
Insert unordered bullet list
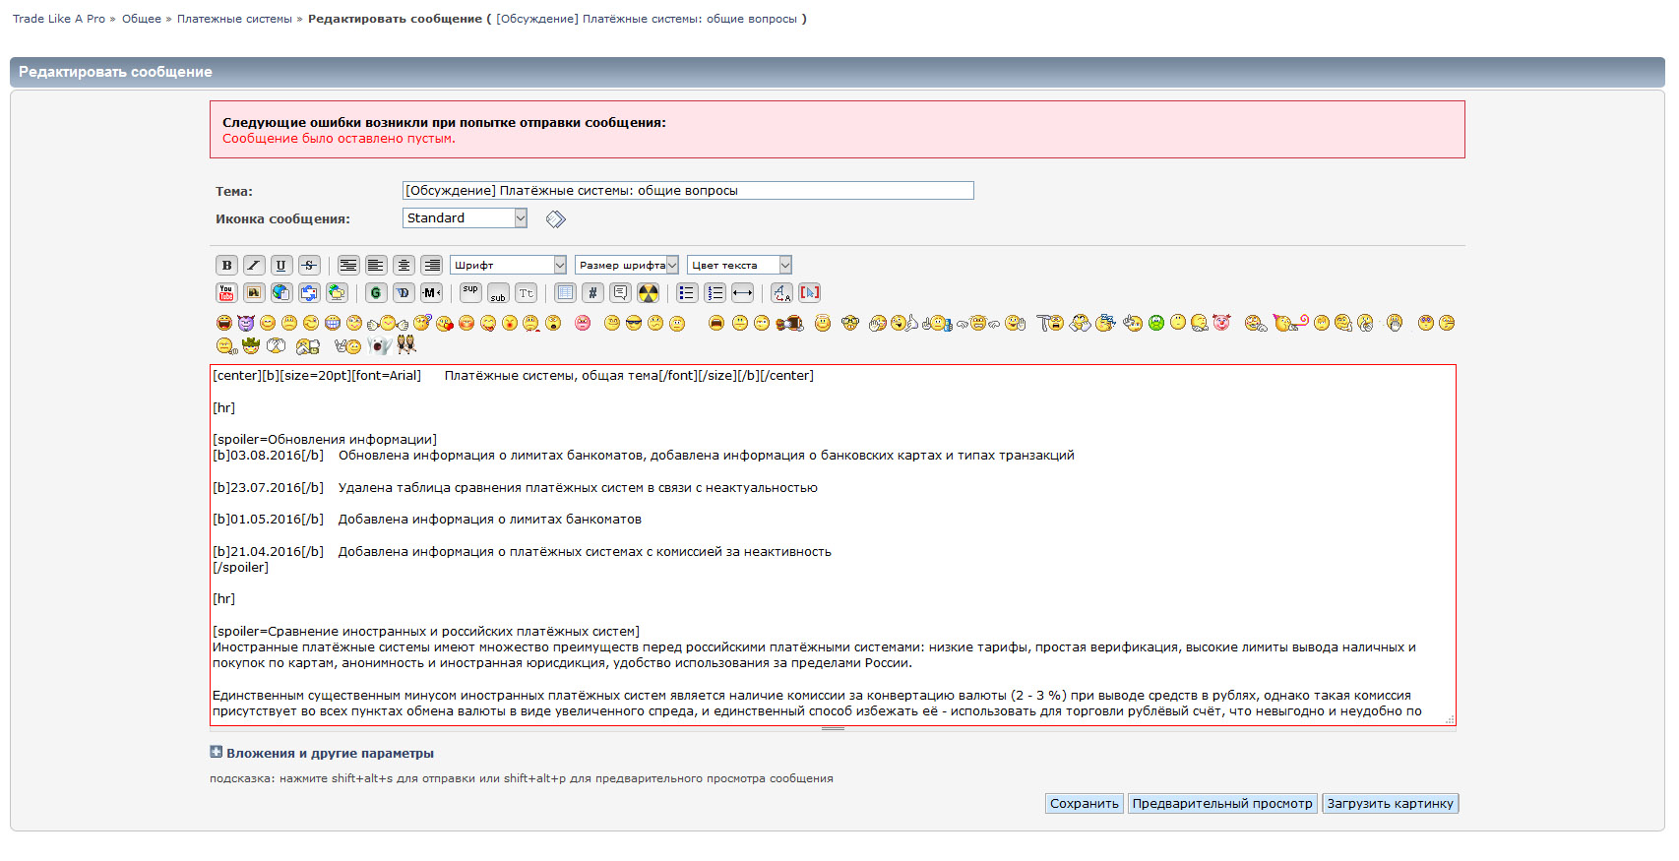tap(687, 292)
